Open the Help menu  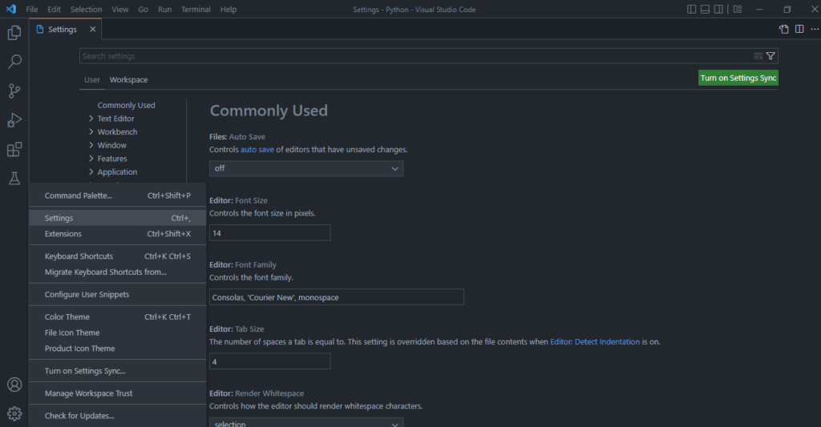pos(229,10)
